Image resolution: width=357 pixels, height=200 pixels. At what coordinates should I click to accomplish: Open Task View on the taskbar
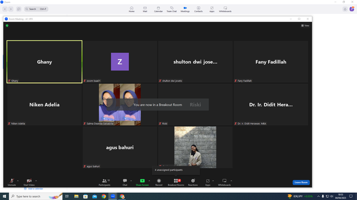click(x=67, y=196)
